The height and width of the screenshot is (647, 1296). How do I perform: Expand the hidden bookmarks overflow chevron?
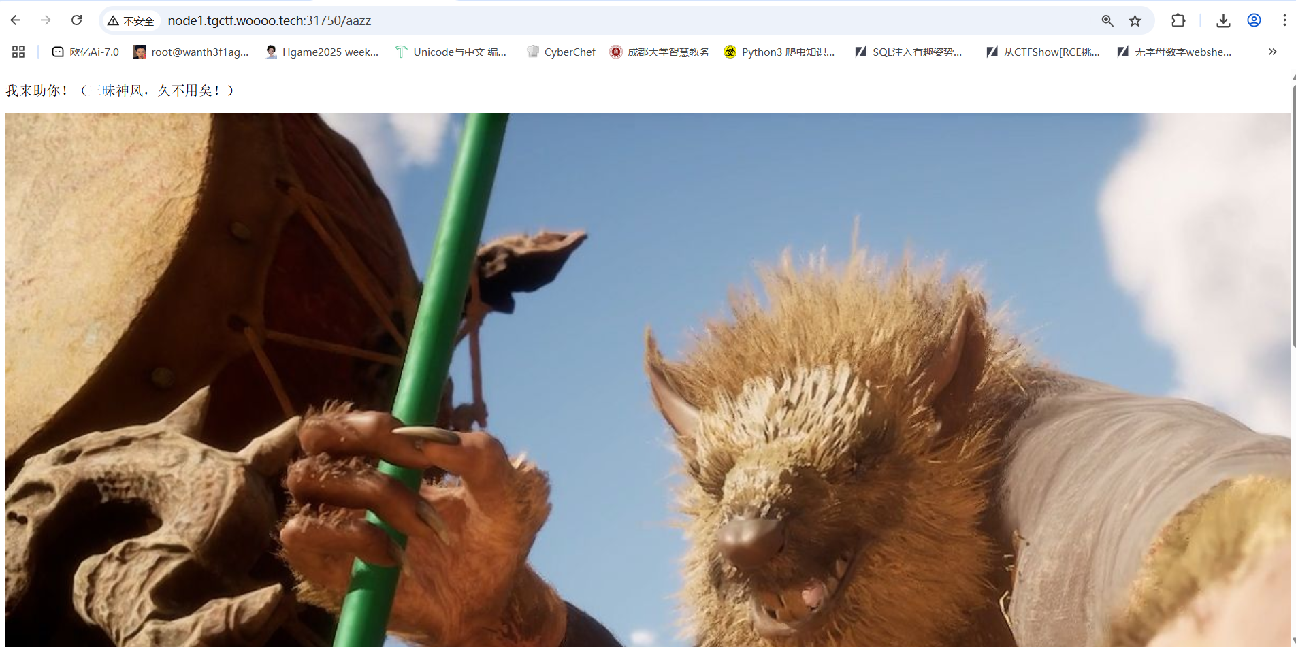coord(1272,52)
